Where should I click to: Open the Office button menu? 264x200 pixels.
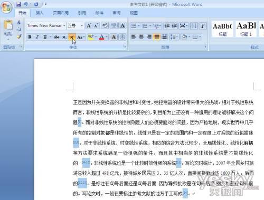click(6, 7)
